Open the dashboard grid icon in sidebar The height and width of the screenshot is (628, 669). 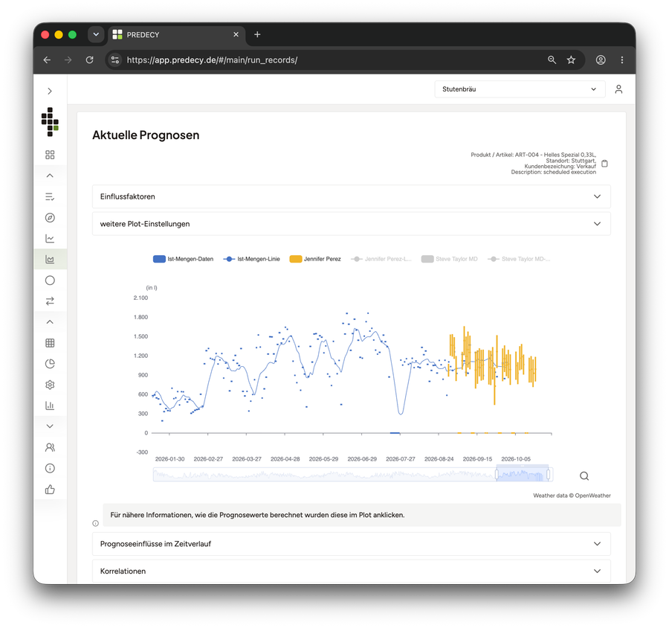click(x=50, y=155)
